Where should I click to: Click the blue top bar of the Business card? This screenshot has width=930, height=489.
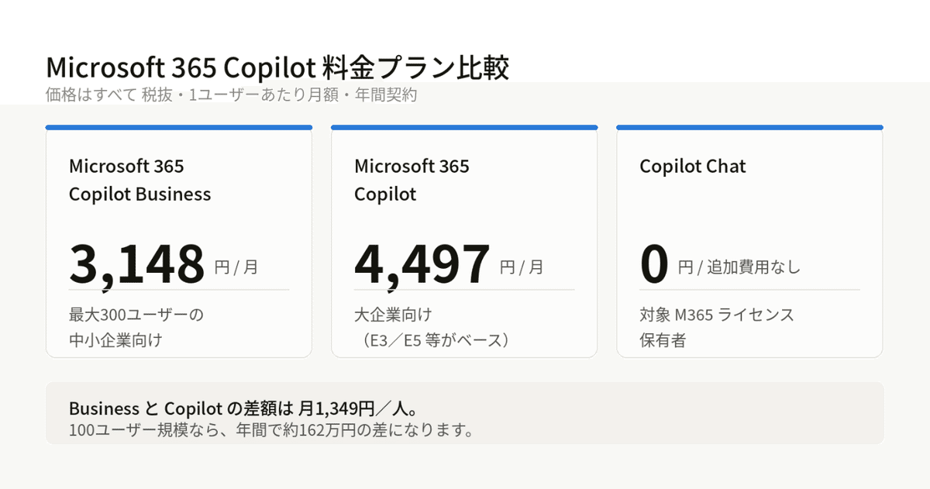[x=179, y=127]
